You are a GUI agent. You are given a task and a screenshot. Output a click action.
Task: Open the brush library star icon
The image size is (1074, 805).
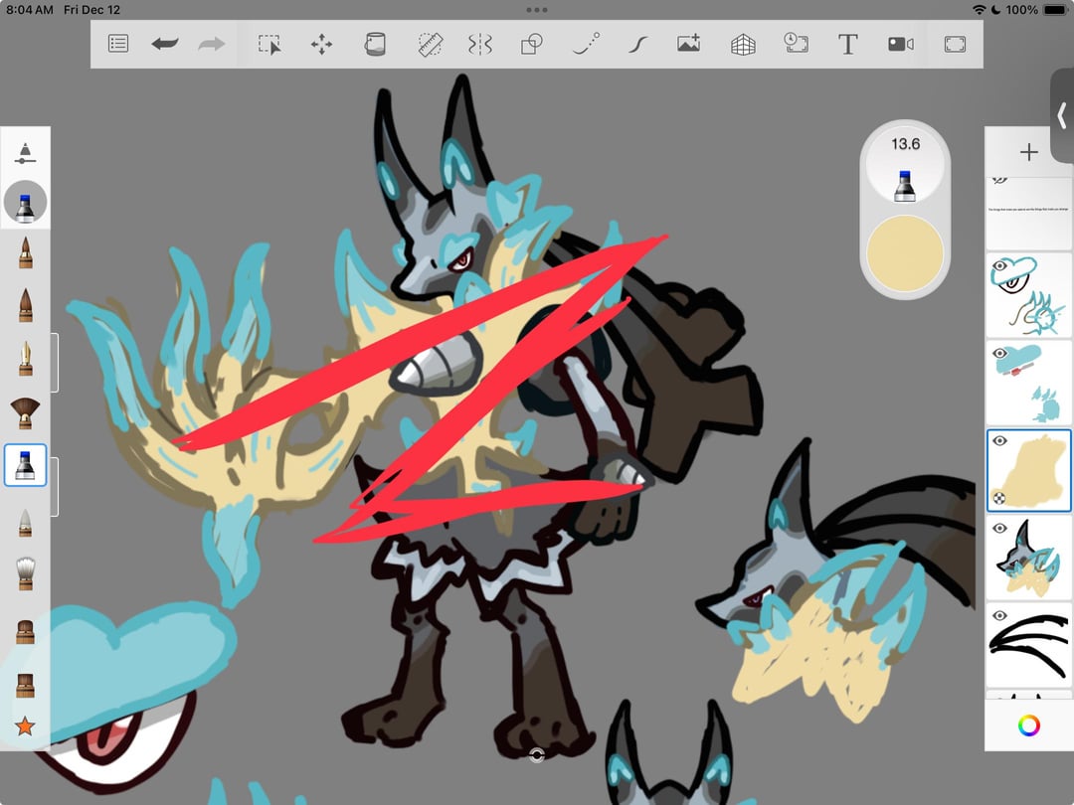click(25, 726)
